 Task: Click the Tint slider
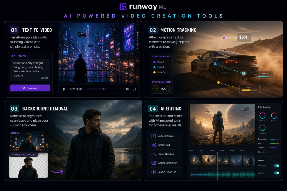274,143
